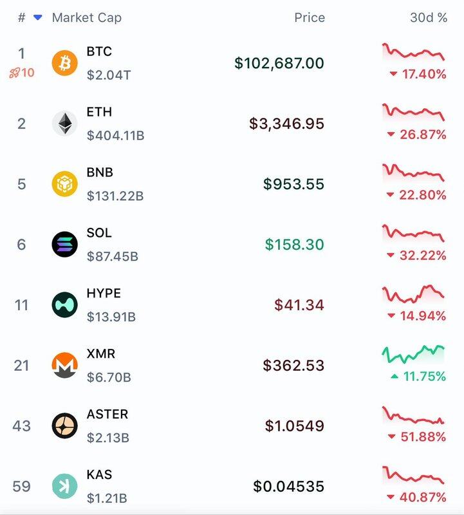Toggle the blue sort arrow beside #
Screen dimensions: 464x515
tap(37, 18)
